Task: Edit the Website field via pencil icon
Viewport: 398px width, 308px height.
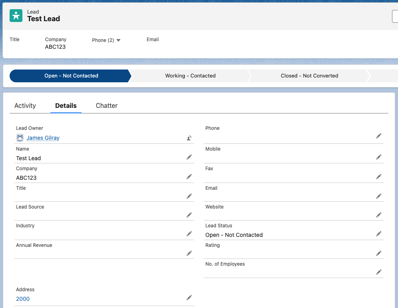Action: pos(378,215)
